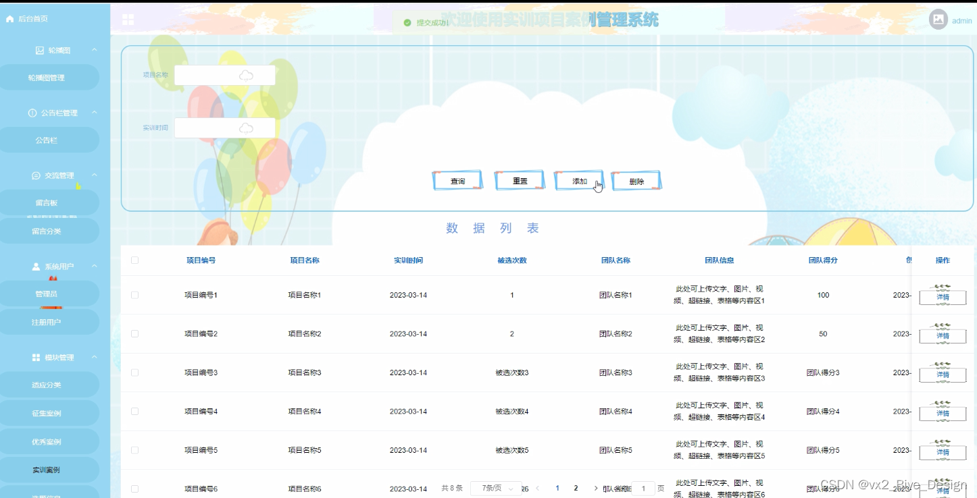The image size is (977, 498).
Task: Go to previous page arrow in pagination
Action: (538, 488)
